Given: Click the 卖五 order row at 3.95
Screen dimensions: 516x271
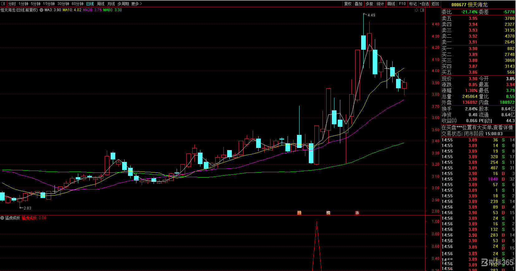Looking at the screenshot, I should tap(478, 18).
